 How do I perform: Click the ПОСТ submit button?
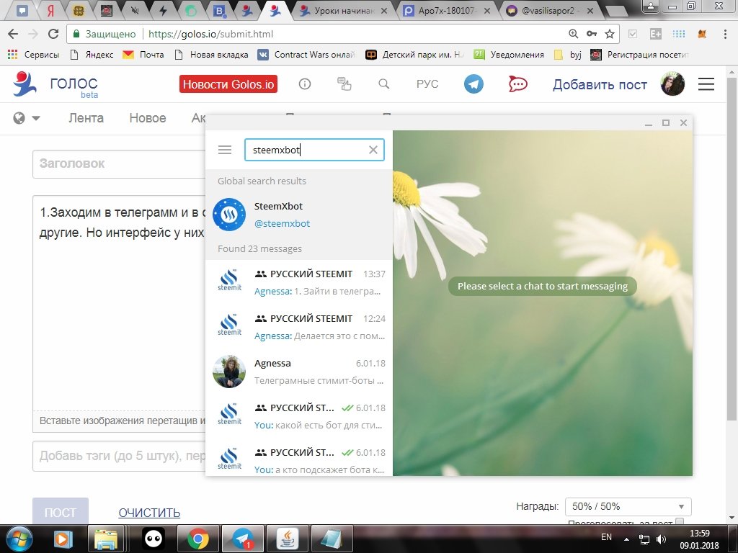pyautogui.click(x=61, y=512)
